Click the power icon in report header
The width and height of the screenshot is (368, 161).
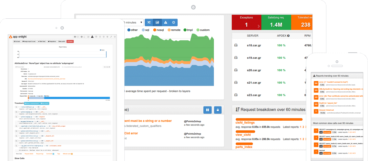point(115,37)
